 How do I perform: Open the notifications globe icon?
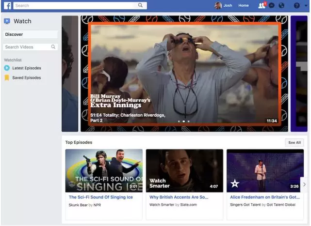click(281, 6)
